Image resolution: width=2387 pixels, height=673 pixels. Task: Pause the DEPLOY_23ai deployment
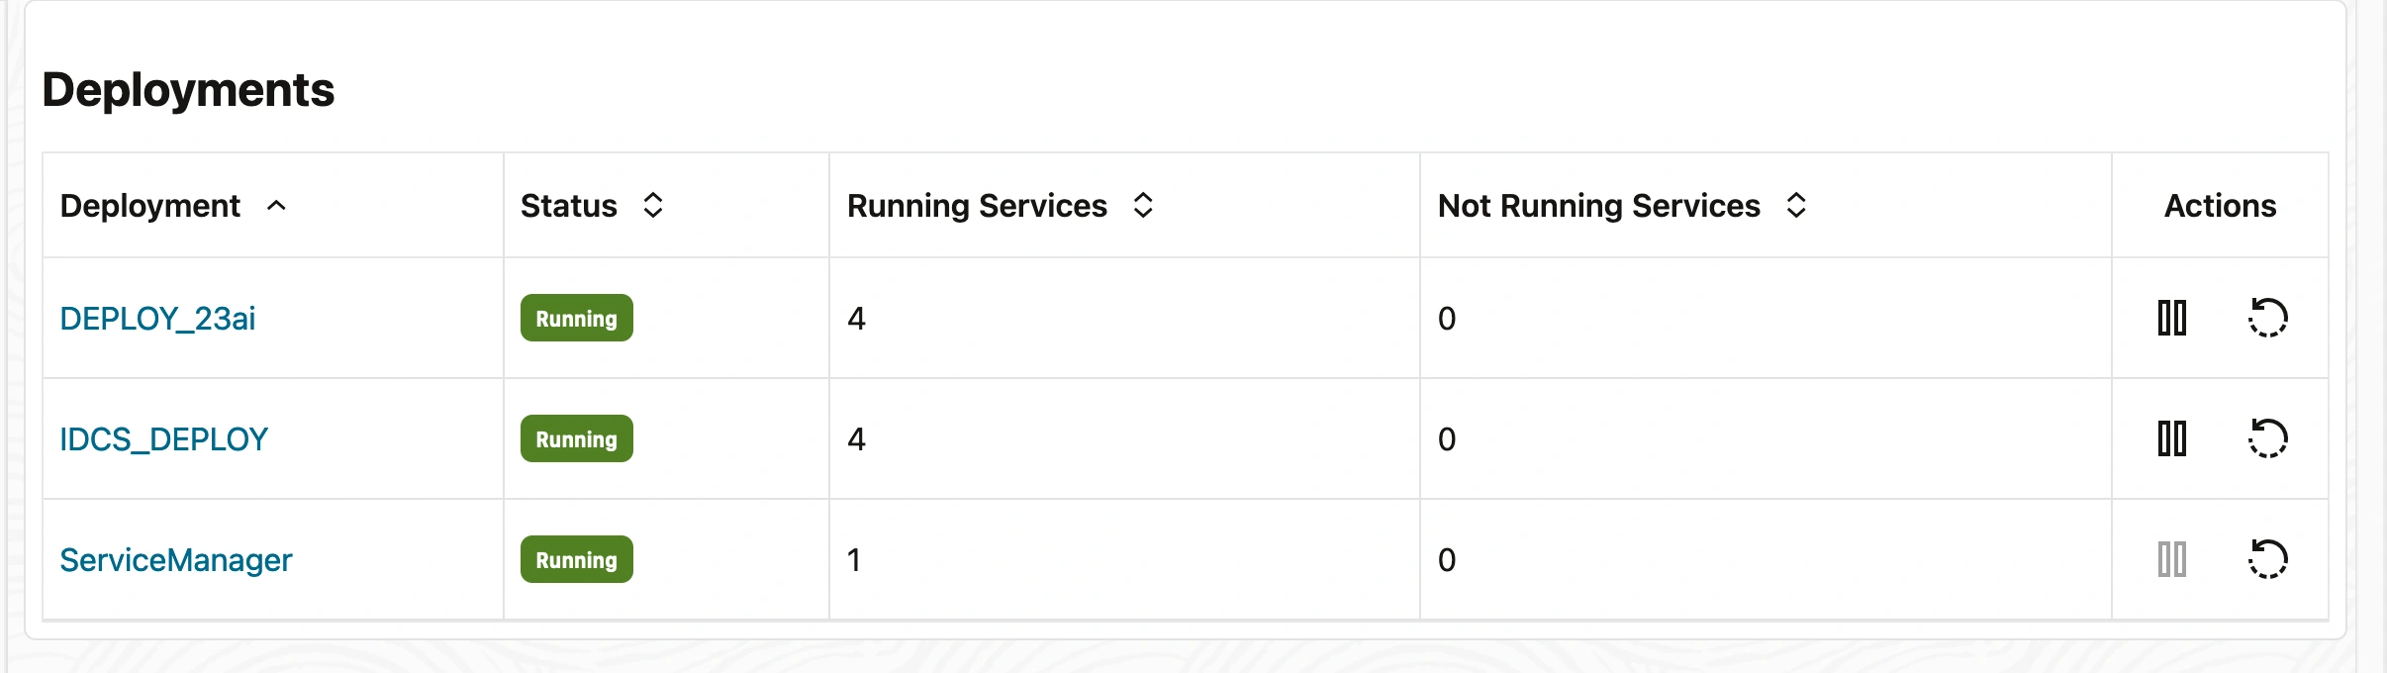pos(2171,319)
